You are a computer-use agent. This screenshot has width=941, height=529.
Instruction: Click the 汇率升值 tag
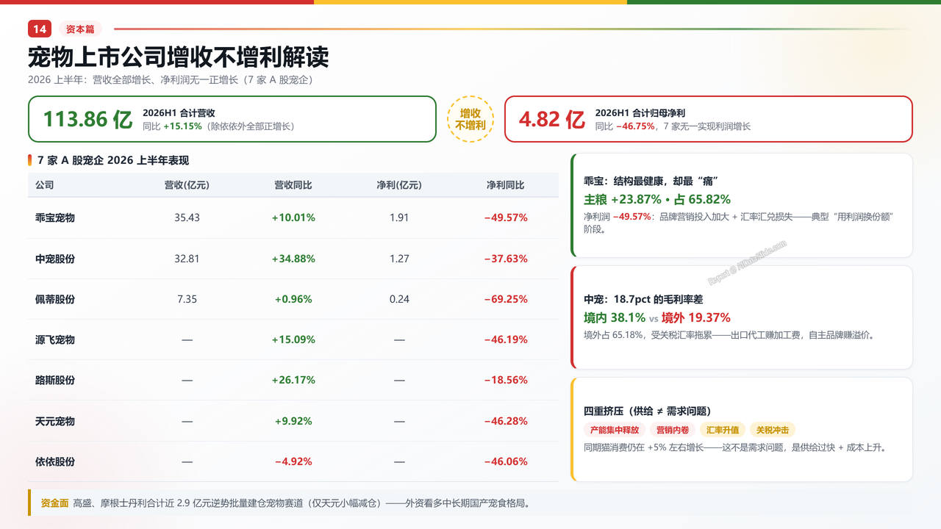pos(723,431)
